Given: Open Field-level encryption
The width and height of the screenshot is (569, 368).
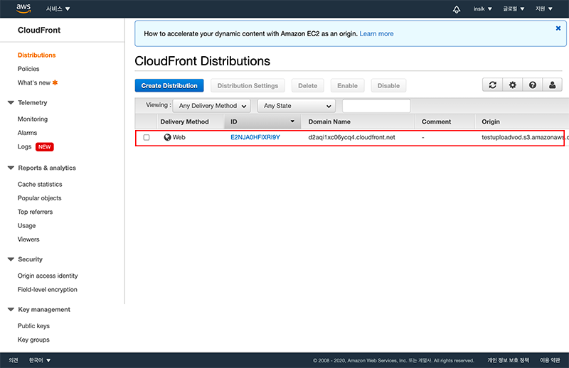Looking at the screenshot, I should pyautogui.click(x=48, y=289).
